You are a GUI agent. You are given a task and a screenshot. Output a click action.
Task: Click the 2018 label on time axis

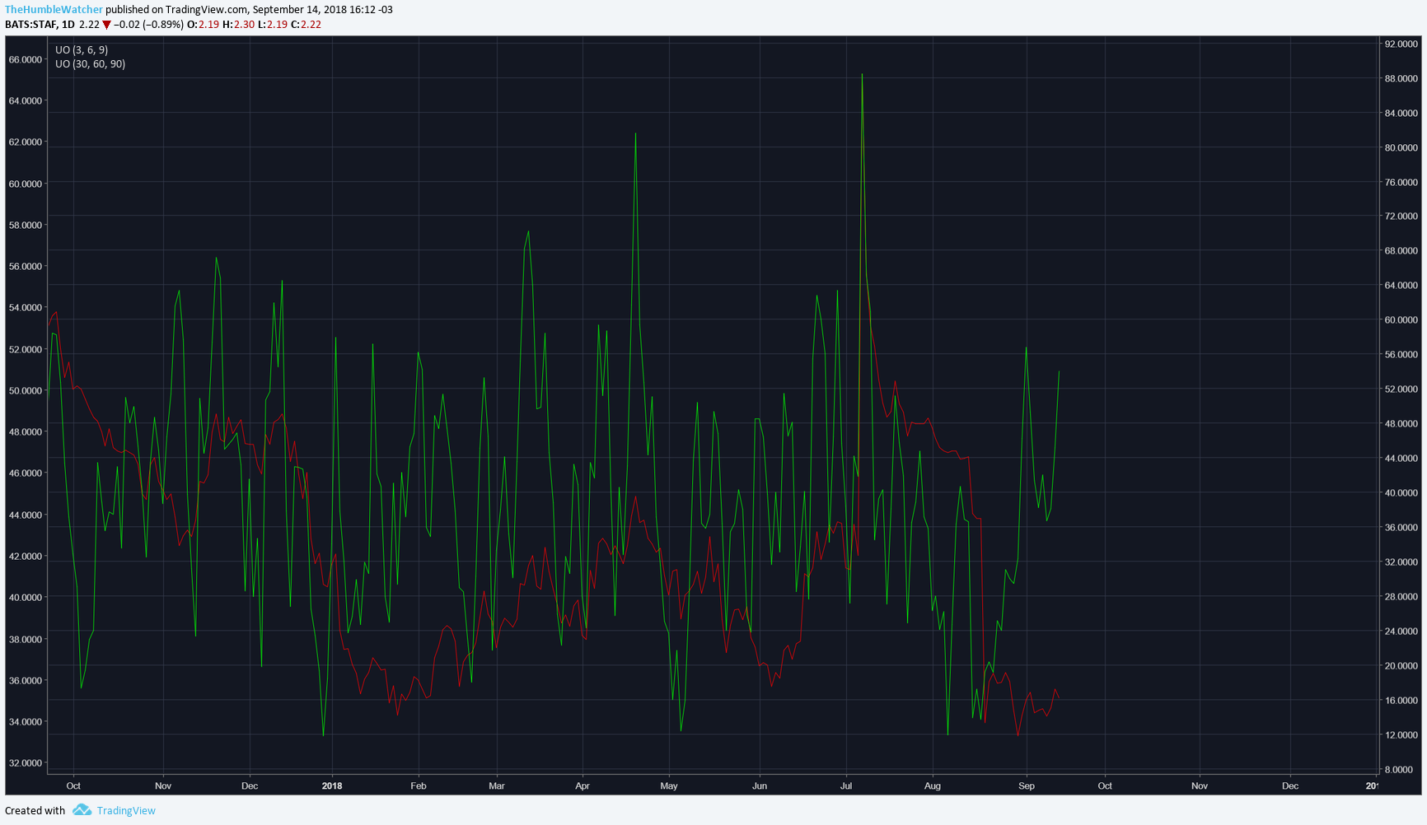point(332,785)
